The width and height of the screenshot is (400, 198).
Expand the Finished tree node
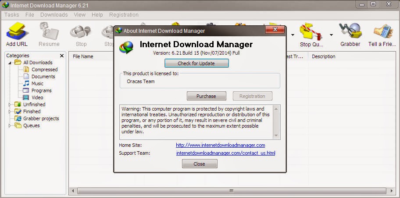(10, 111)
